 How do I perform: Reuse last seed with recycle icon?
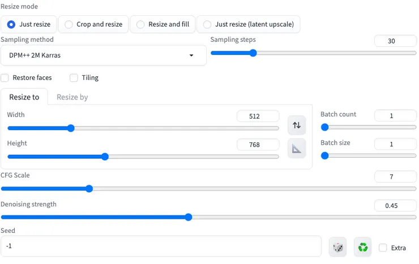click(x=363, y=247)
